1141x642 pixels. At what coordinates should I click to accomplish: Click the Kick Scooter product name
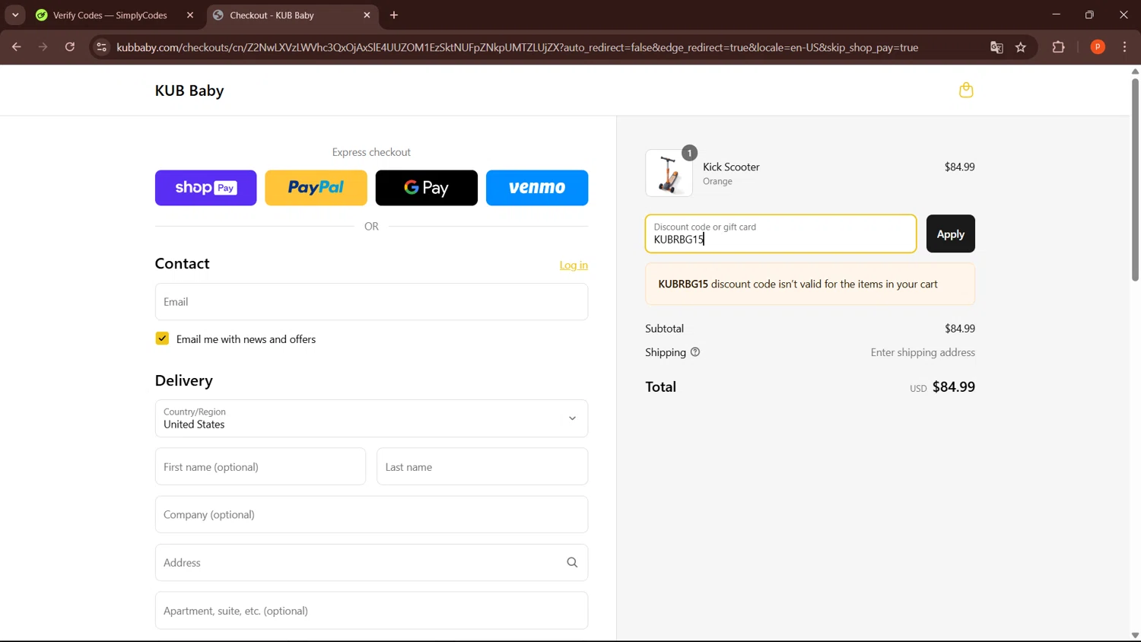(731, 167)
